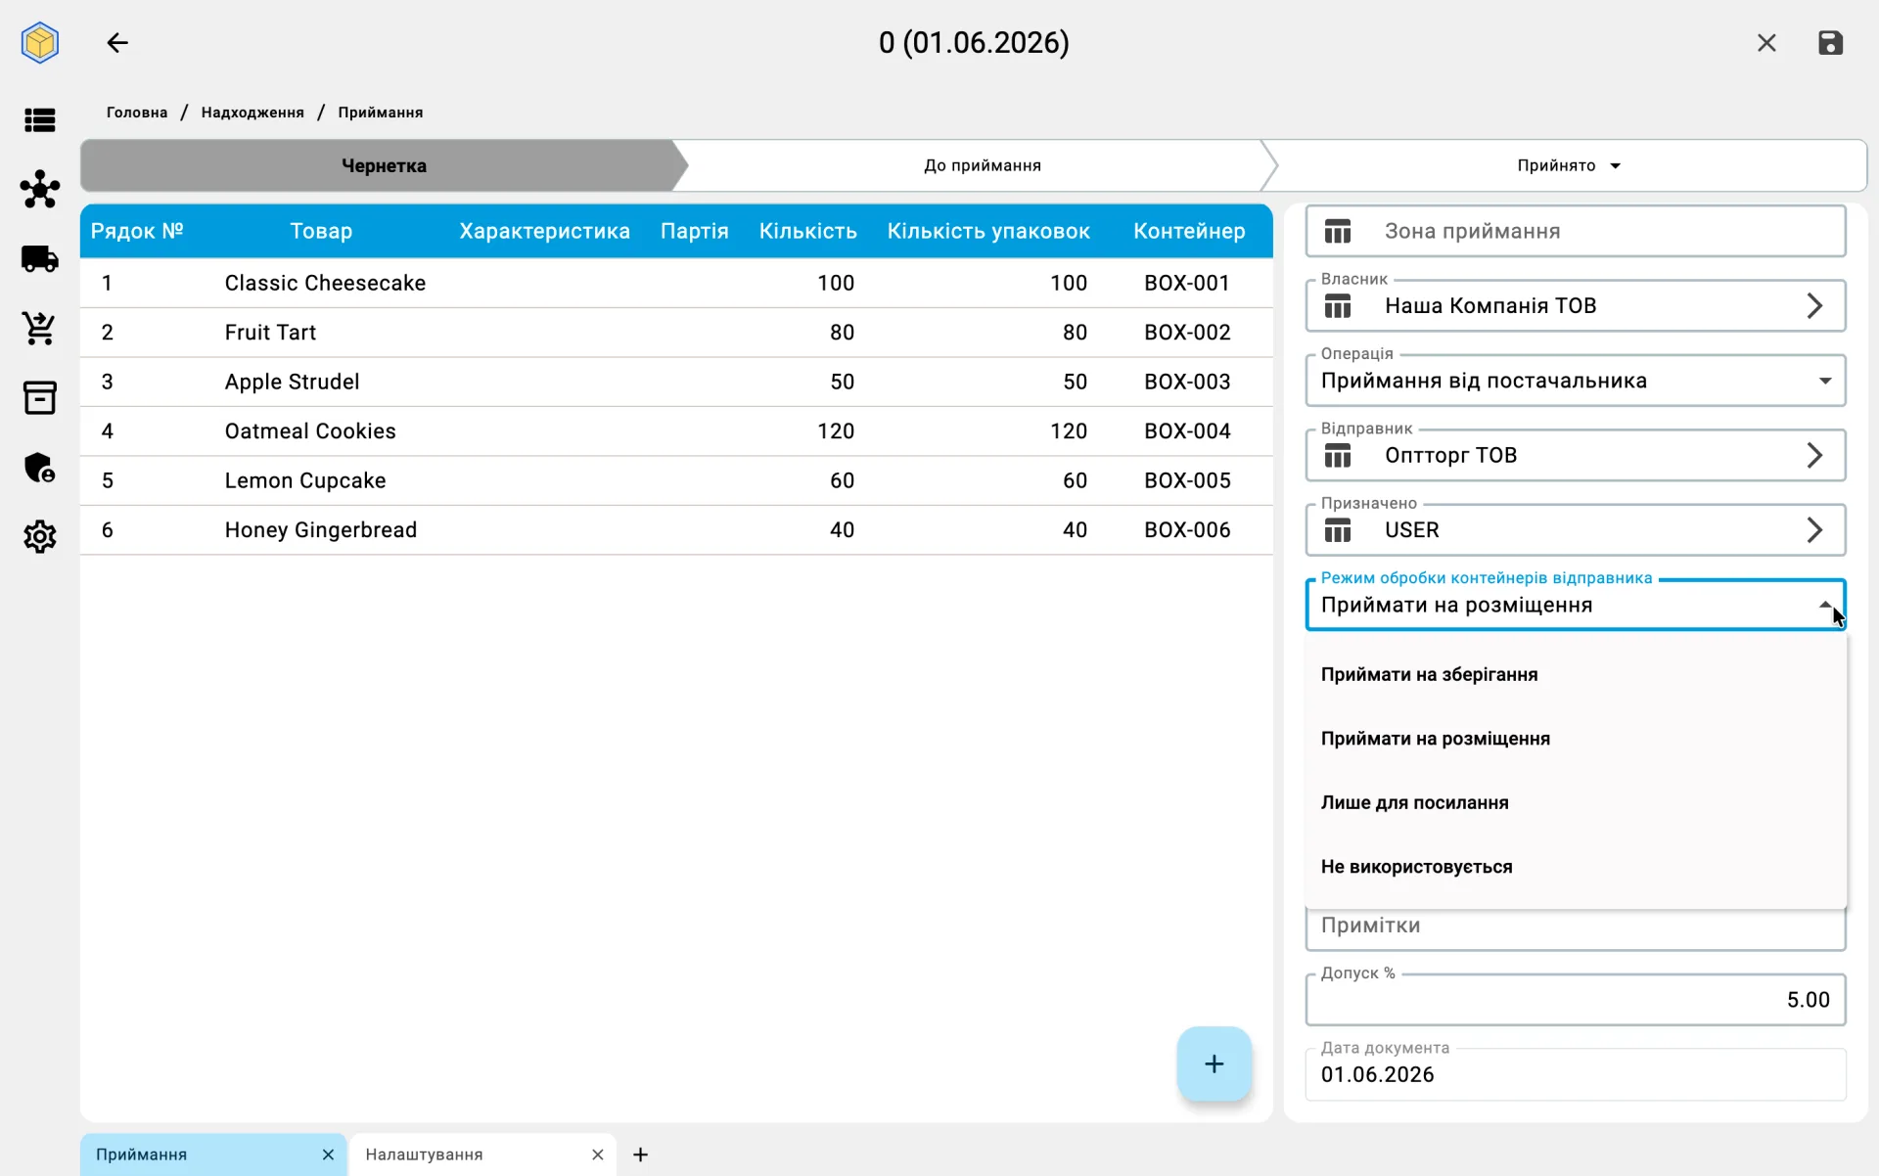Open the Прийнято status dropdown arrow
1879x1176 pixels.
[1616, 165]
